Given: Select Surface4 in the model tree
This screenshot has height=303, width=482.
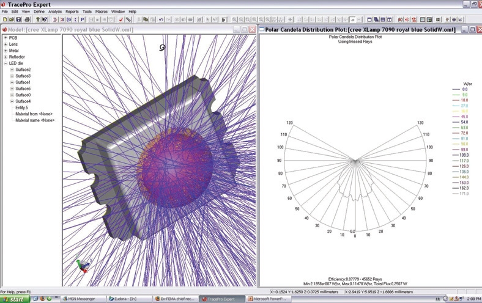Looking at the screenshot, I should coord(23,101).
